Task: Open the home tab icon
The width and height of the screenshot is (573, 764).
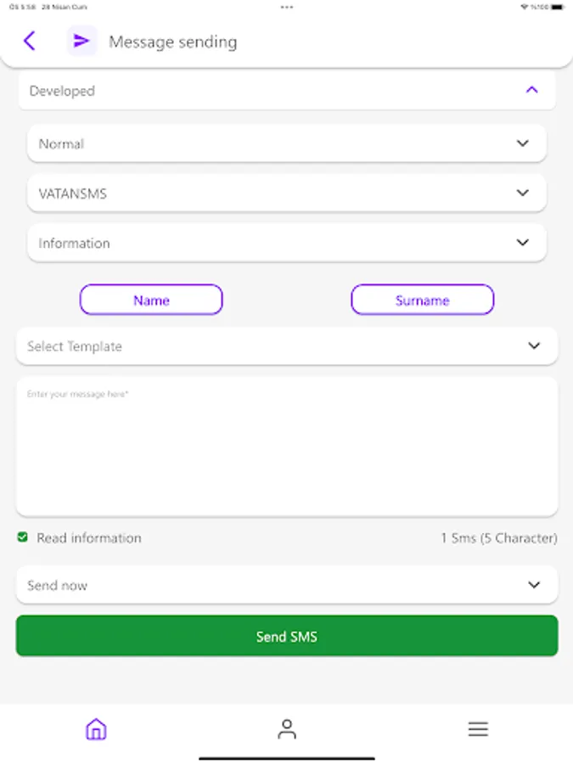Action: point(96,729)
